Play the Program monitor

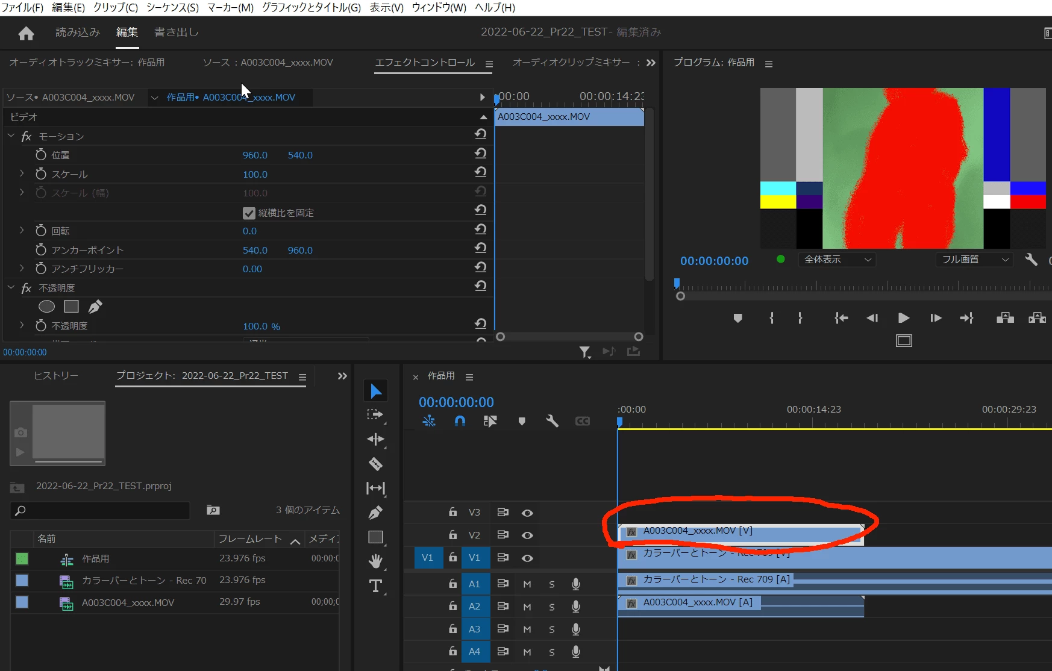(x=904, y=318)
